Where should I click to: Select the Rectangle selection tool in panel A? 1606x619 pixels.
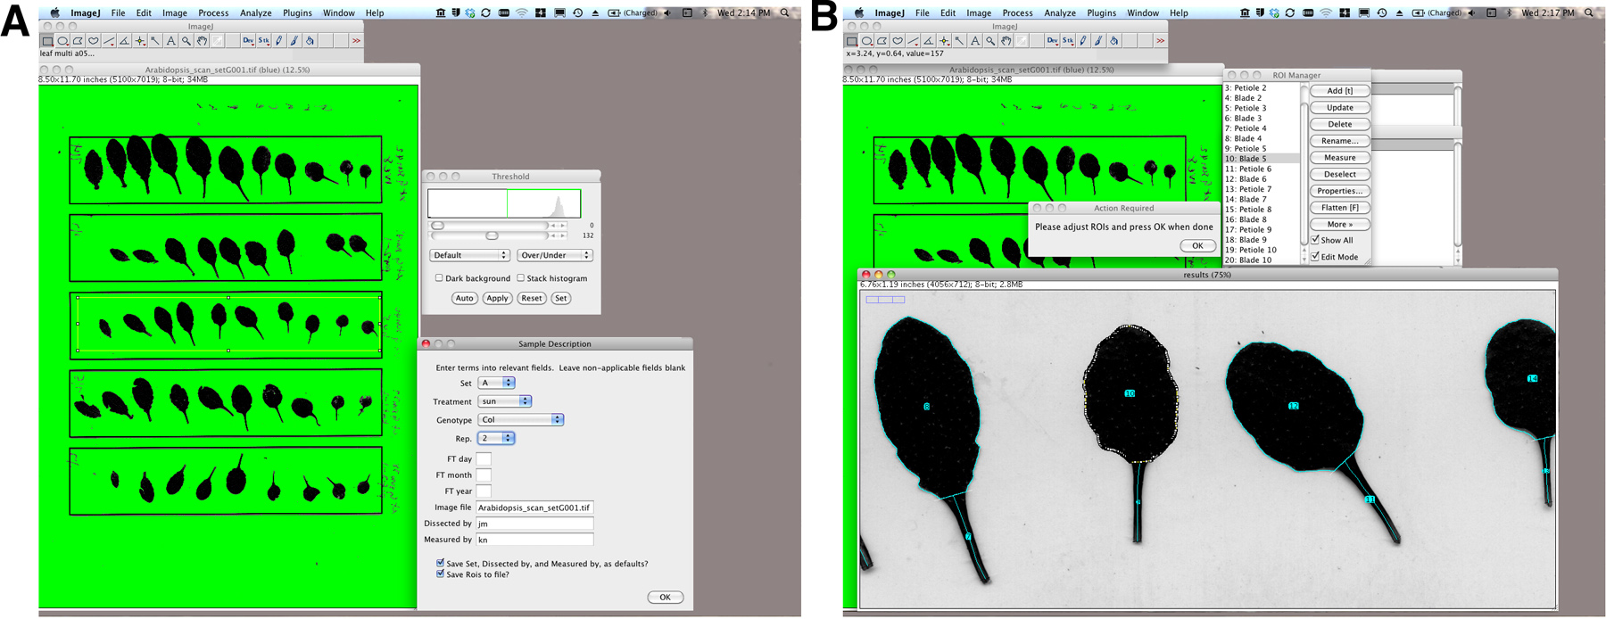point(48,41)
